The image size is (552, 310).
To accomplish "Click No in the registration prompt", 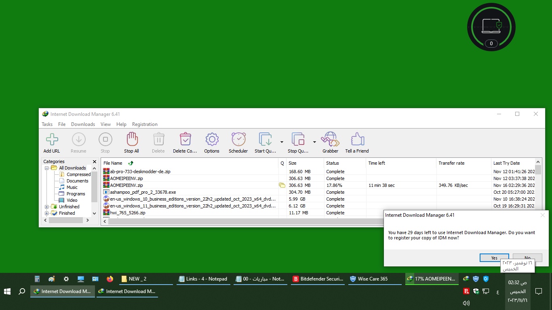I will 527,258.
